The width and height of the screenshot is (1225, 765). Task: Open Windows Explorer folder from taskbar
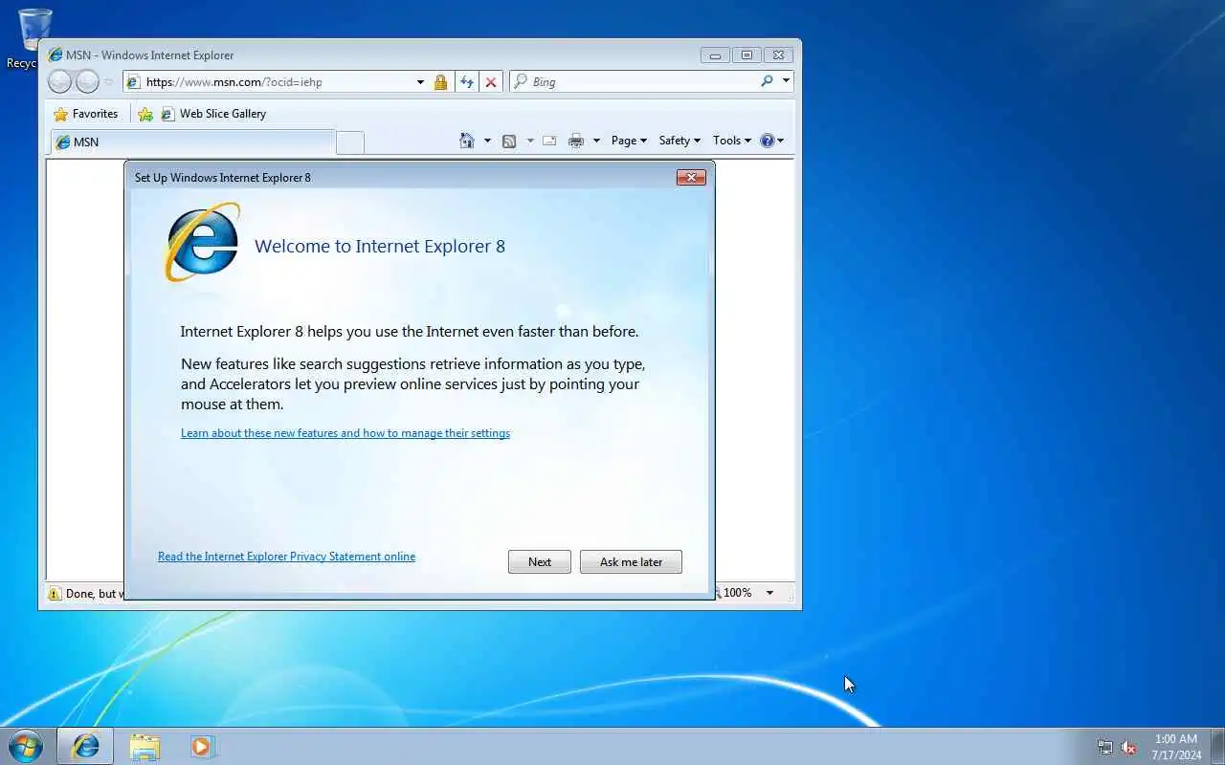click(x=145, y=746)
